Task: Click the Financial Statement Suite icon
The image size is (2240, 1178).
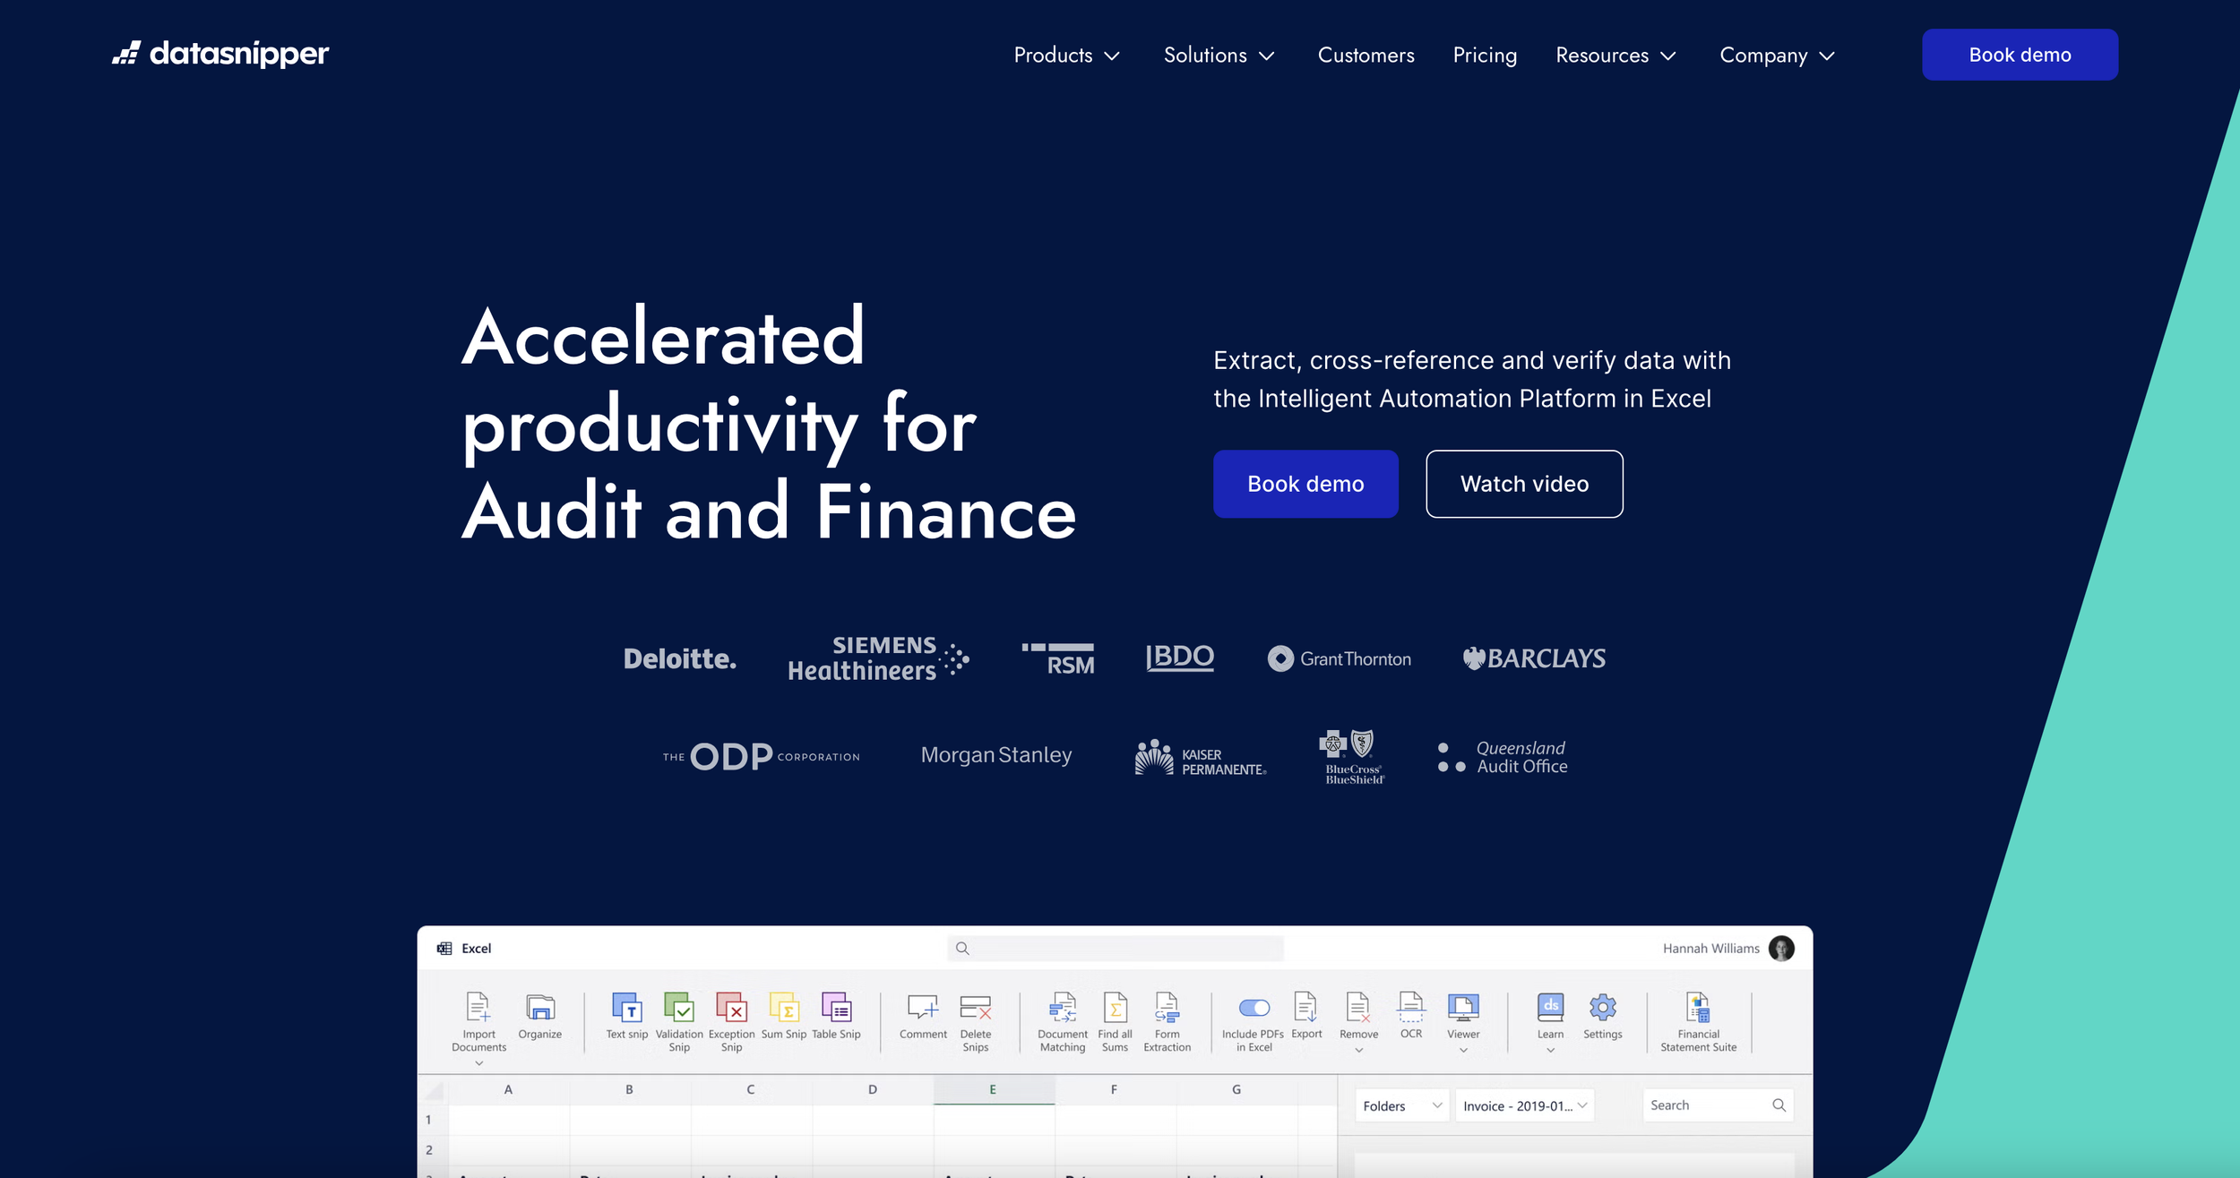Action: (1698, 1009)
